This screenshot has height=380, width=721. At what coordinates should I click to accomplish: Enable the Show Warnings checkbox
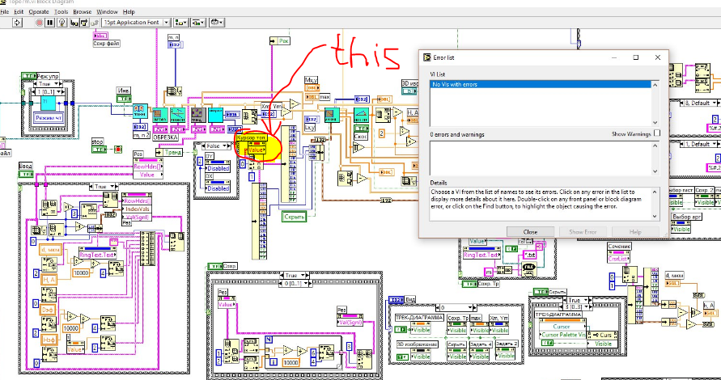pyautogui.click(x=656, y=133)
